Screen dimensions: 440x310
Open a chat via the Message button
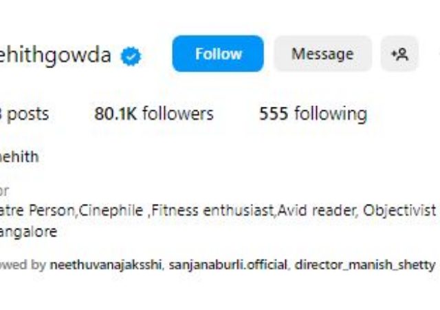pyautogui.click(x=322, y=54)
